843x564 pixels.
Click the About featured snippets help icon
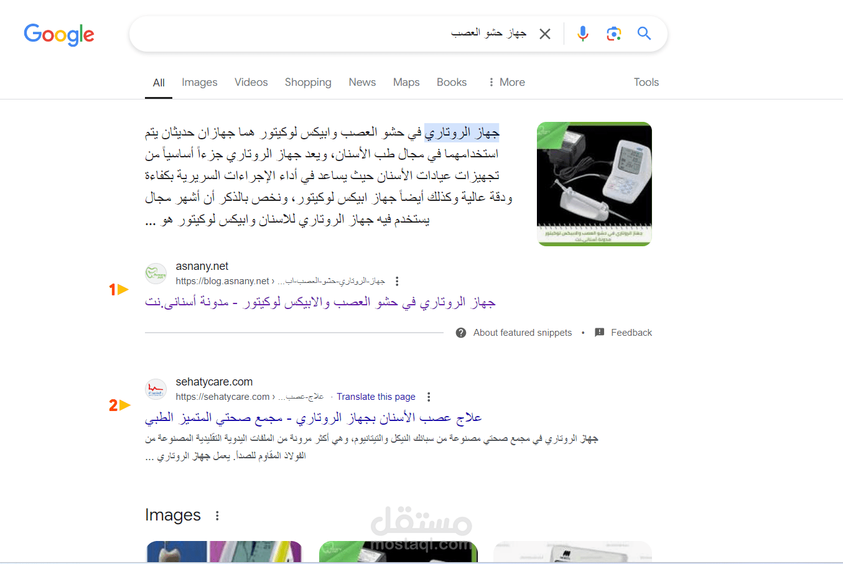tap(461, 333)
